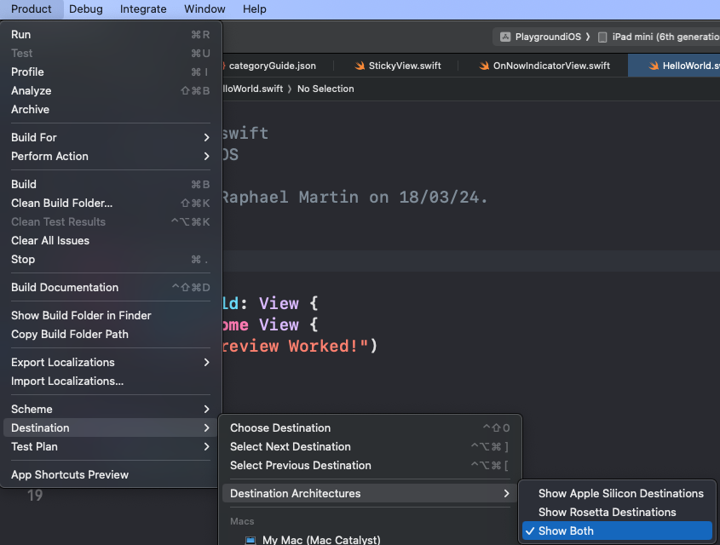Open the iPad mini destination selector
Screen dimensions: 720x545
[659, 37]
